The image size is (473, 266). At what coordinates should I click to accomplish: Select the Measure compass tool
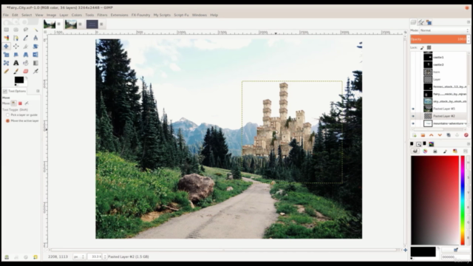(x=35, y=38)
